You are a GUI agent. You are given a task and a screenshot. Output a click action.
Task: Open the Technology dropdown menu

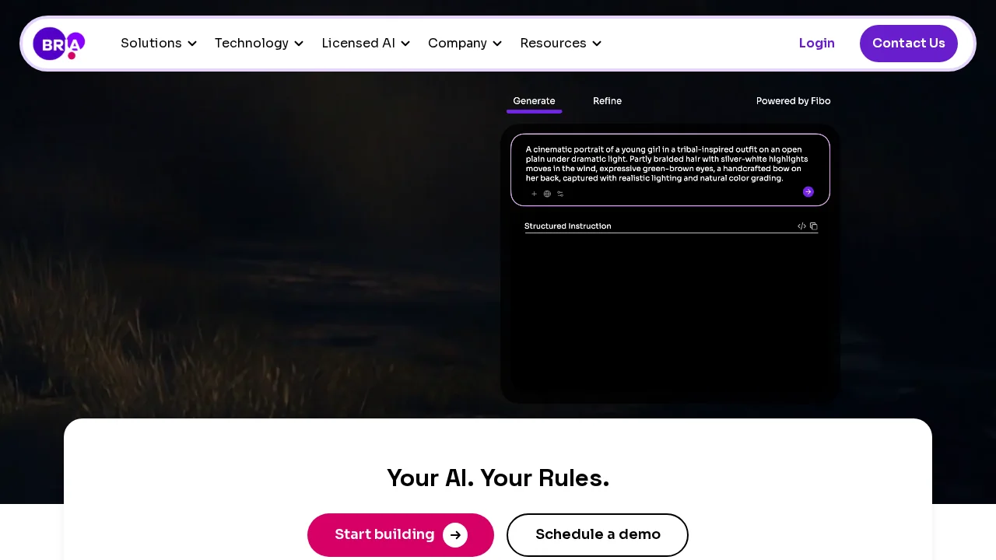(259, 44)
